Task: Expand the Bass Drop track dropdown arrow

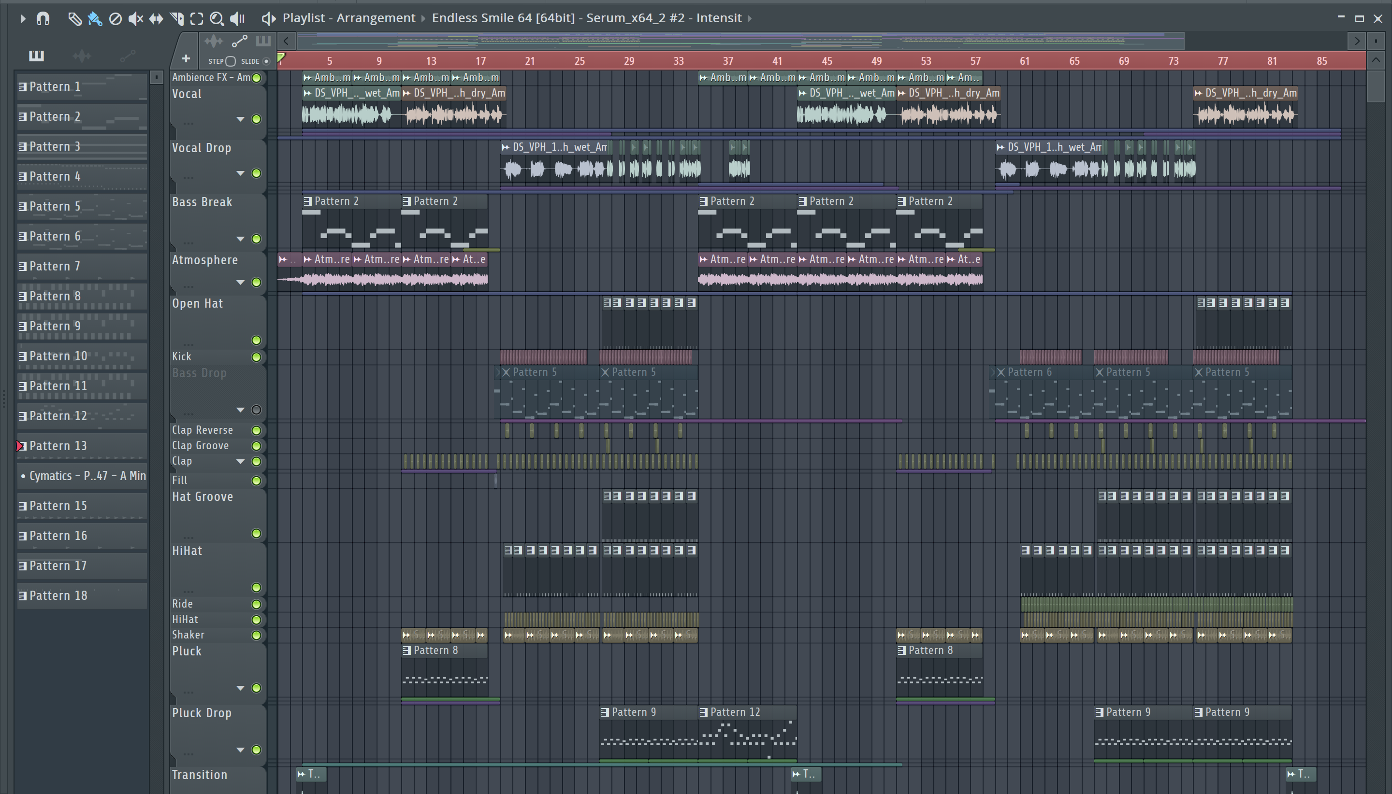Action: coord(240,410)
